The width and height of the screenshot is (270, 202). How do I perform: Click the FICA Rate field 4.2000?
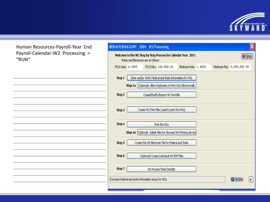135,67
